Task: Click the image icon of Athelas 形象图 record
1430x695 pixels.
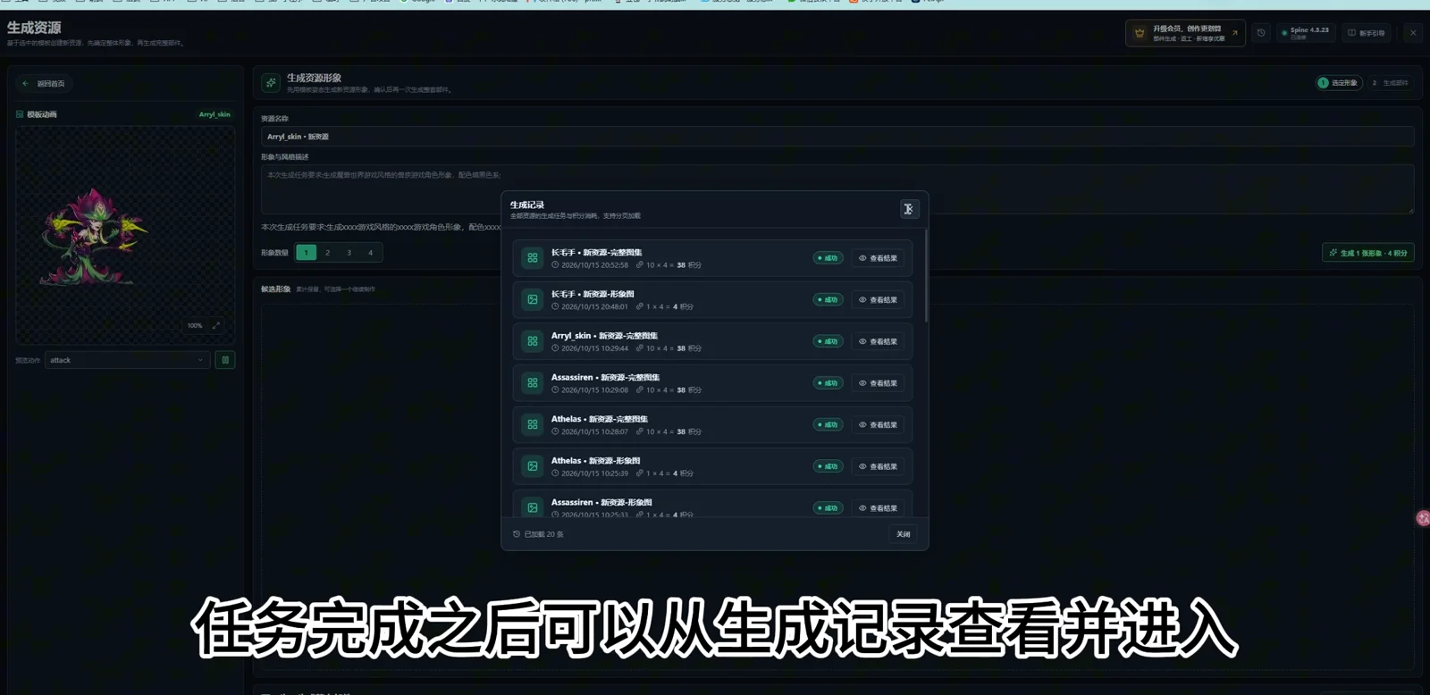Action: [x=533, y=466]
